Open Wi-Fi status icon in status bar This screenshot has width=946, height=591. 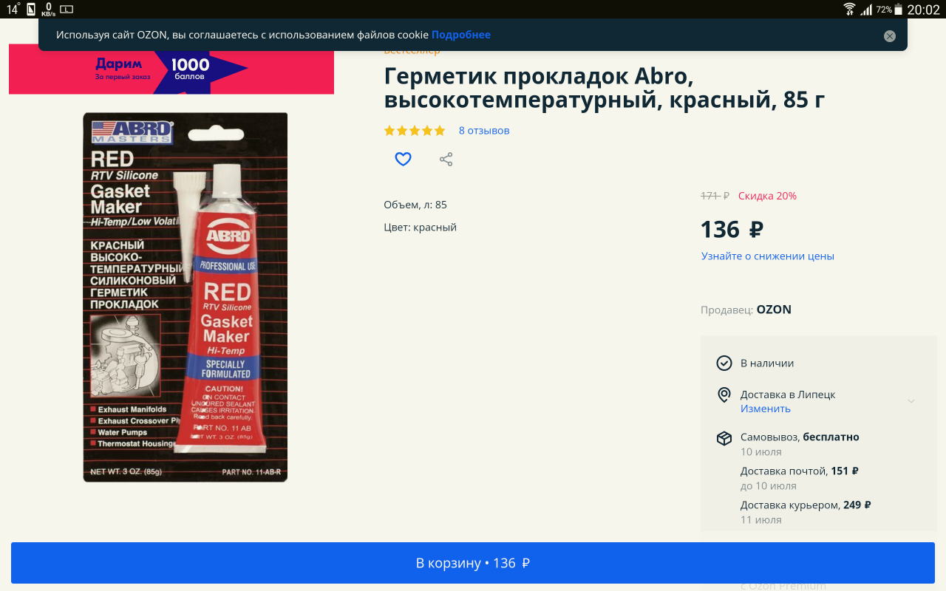(x=849, y=9)
